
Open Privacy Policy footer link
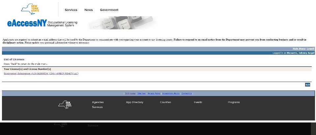[x=154, y=94]
